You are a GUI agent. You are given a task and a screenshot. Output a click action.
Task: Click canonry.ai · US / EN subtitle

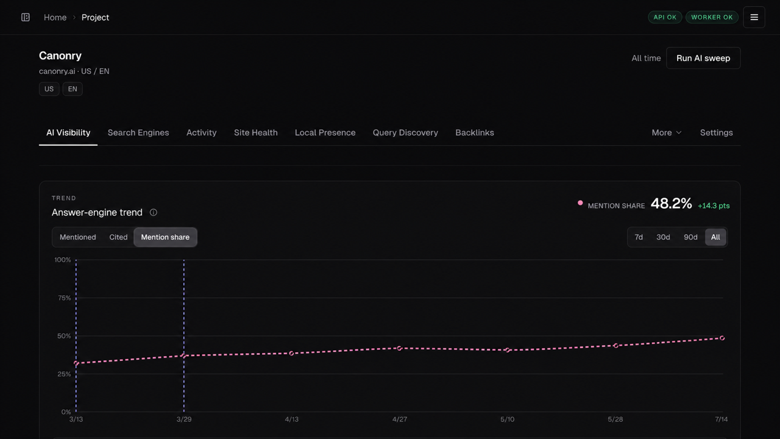[74, 71]
